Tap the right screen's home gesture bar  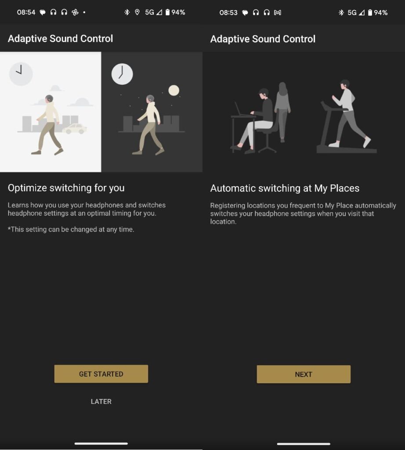(x=304, y=443)
